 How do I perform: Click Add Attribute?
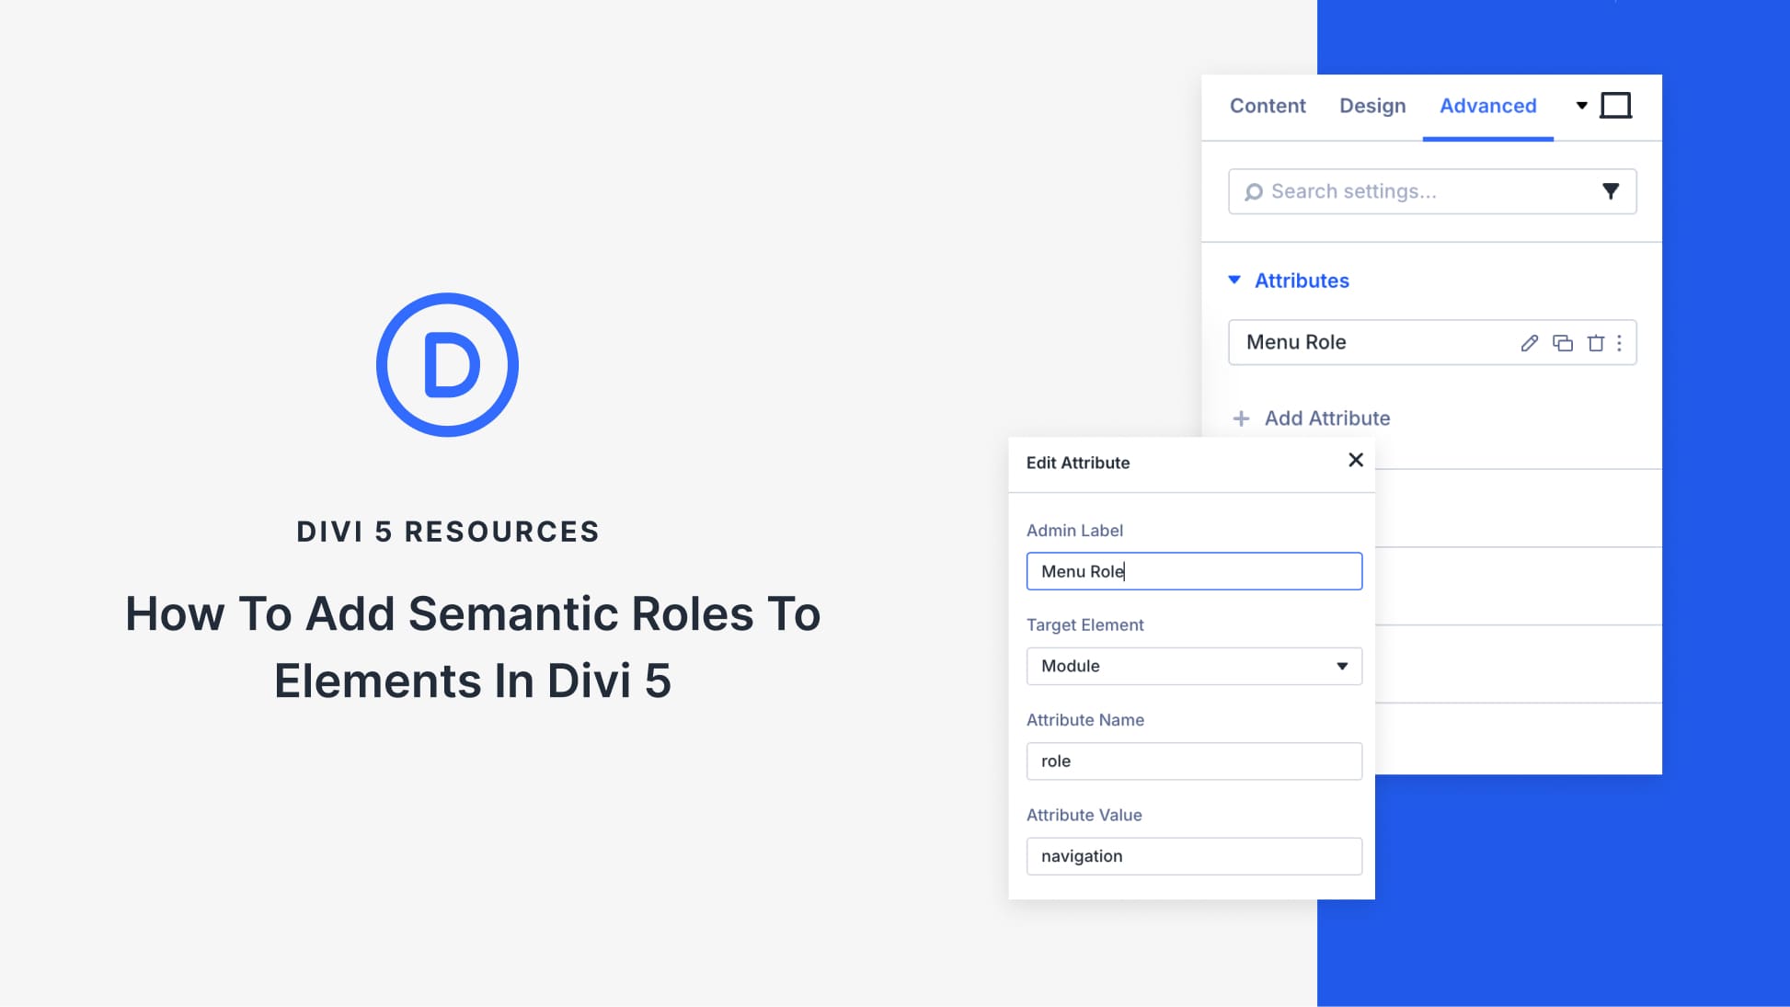1326,418
